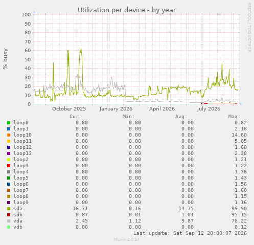Select the 'loop12' legend label
Viewport: 254px width, 245px height.
tap(22, 147)
